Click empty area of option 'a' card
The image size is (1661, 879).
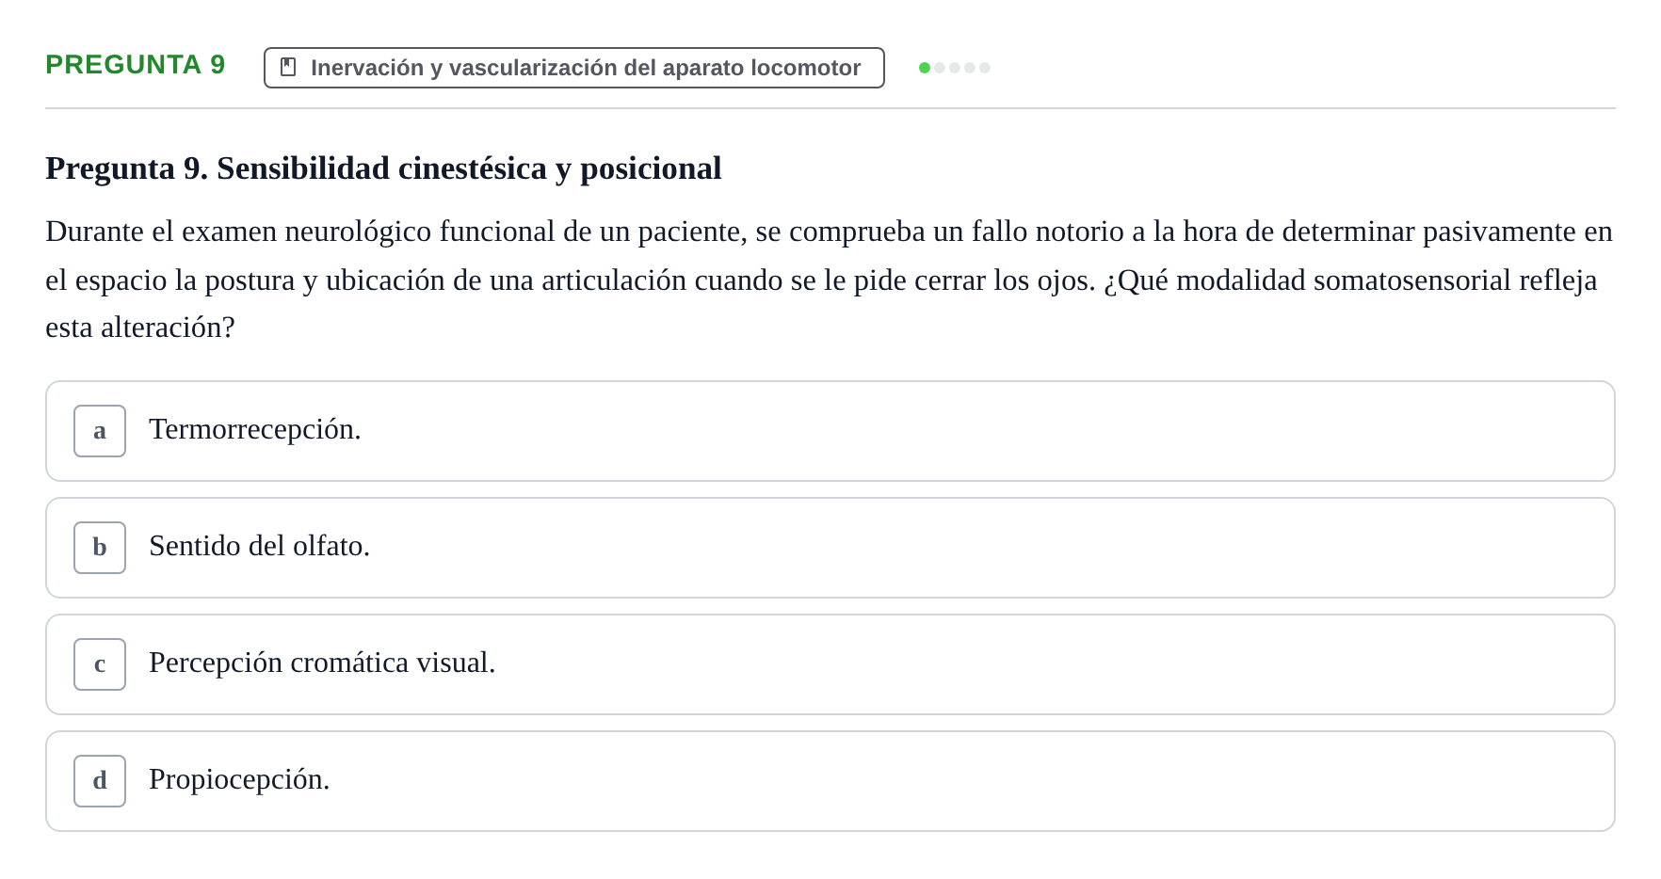point(942,431)
